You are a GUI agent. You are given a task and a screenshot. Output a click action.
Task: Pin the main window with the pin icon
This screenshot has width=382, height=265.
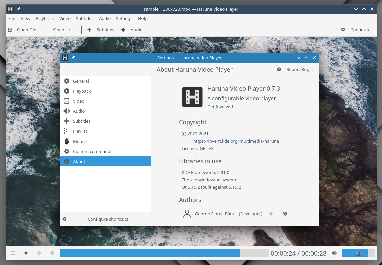(18, 9)
